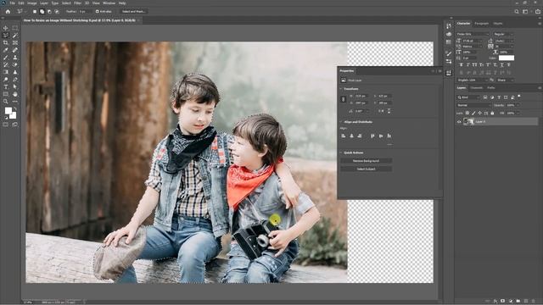Viewport: 543px width, 305px height.
Task: Collapse the Align and Distribute section
Action: pos(341,122)
